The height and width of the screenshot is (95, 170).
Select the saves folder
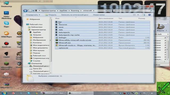[x=103, y=27]
